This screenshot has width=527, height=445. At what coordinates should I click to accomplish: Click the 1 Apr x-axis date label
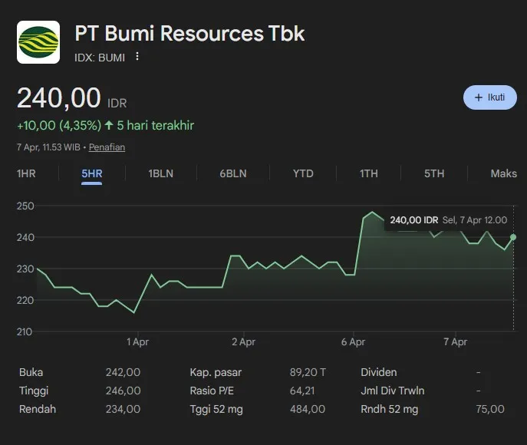pos(137,342)
